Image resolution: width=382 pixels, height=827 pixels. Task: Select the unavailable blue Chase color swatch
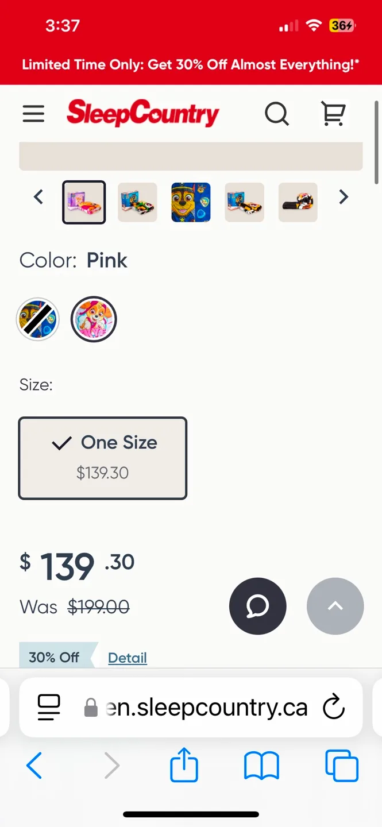coord(38,319)
